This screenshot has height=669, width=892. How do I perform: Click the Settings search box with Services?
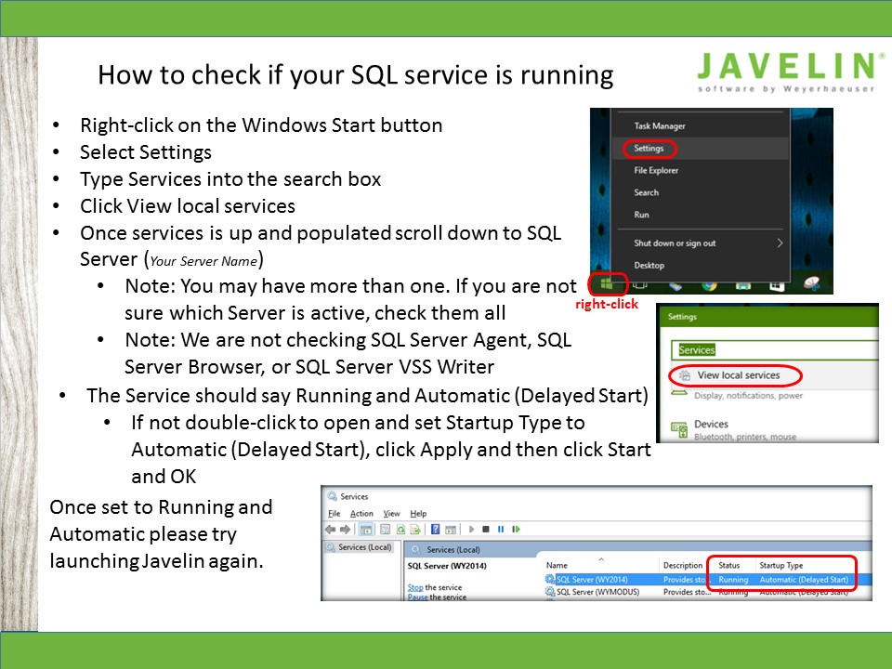[773, 350]
